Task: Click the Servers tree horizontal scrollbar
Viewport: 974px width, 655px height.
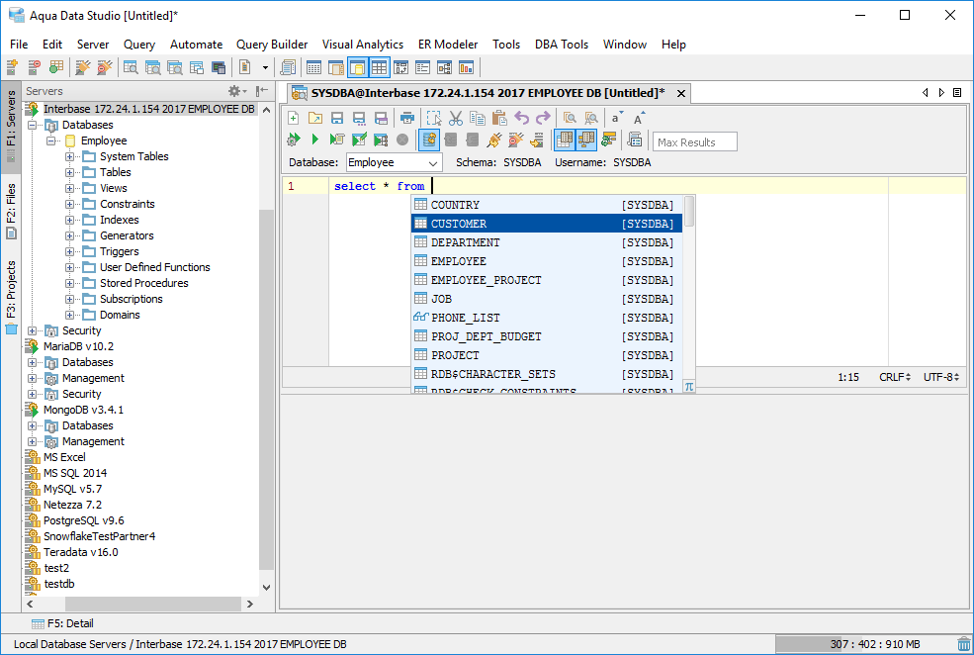Action: pyautogui.click(x=152, y=604)
